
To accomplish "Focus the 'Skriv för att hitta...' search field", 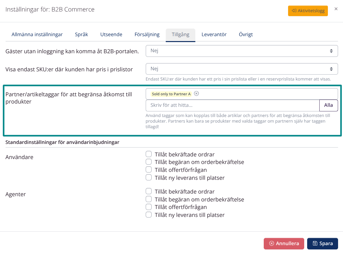I will click(233, 105).
